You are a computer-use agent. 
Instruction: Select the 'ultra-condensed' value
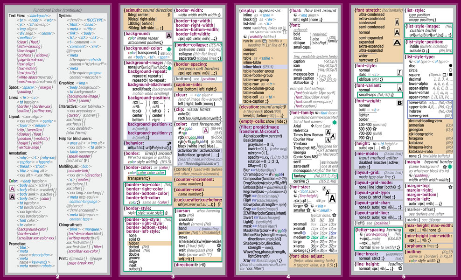pyautogui.click(x=371, y=14)
